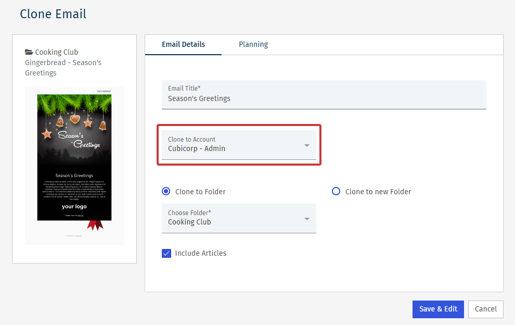Toggle the Include Articles checkbox
Viewport: 515px width, 325px height.
click(166, 253)
